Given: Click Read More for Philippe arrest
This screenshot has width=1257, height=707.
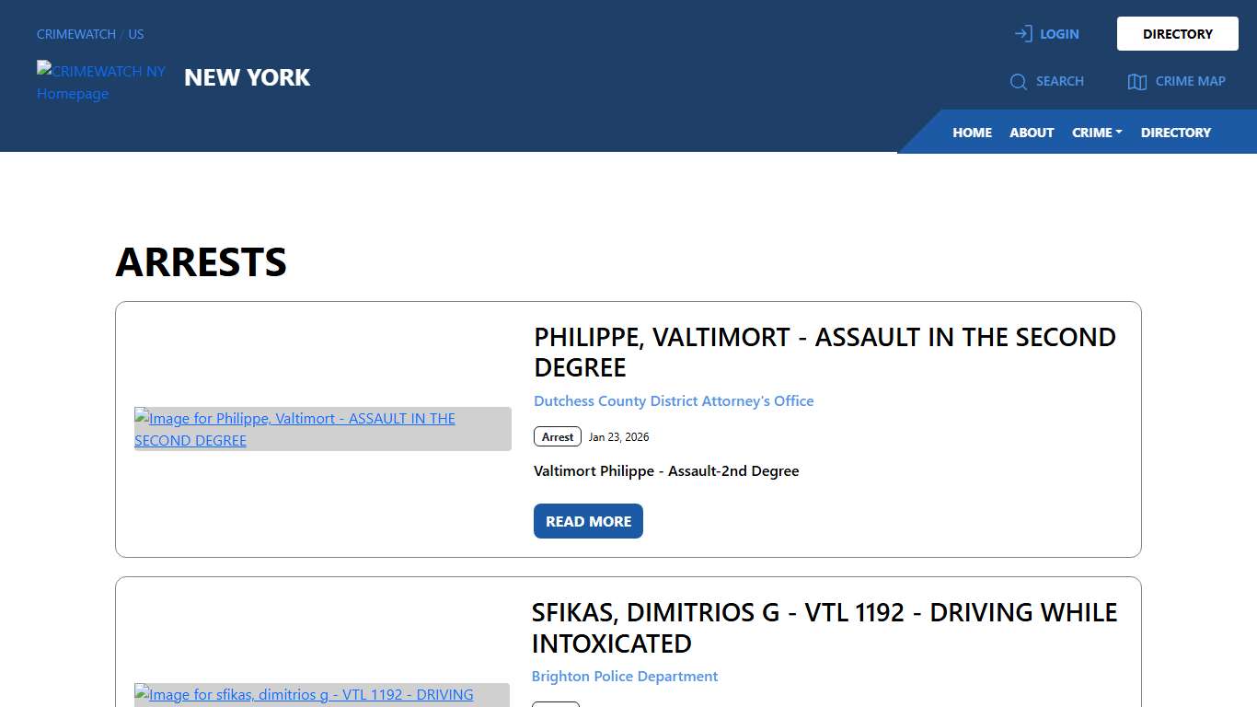Looking at the screenshot, I should coord(588,521).
